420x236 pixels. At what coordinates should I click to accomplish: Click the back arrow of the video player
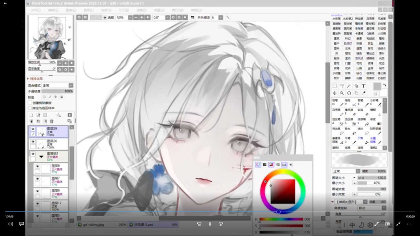tap(5, 3)
